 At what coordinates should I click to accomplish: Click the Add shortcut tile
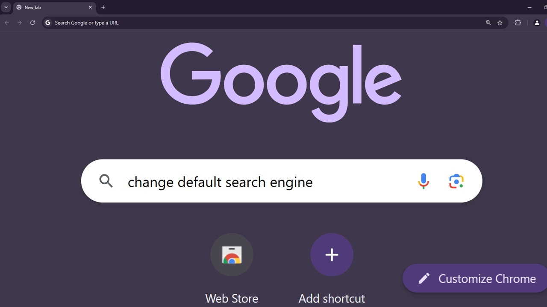(332, 255)
